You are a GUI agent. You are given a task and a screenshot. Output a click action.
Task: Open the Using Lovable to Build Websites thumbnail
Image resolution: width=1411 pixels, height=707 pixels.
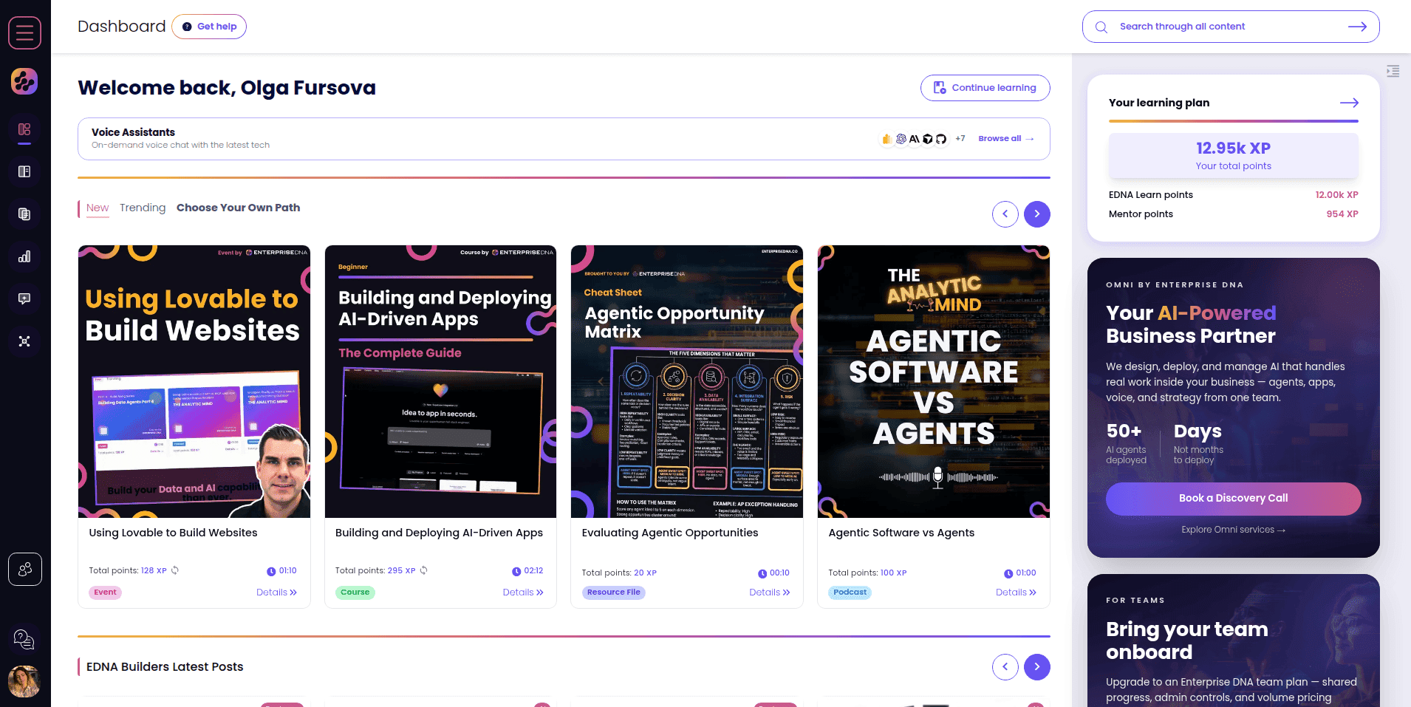coord(194,381)
